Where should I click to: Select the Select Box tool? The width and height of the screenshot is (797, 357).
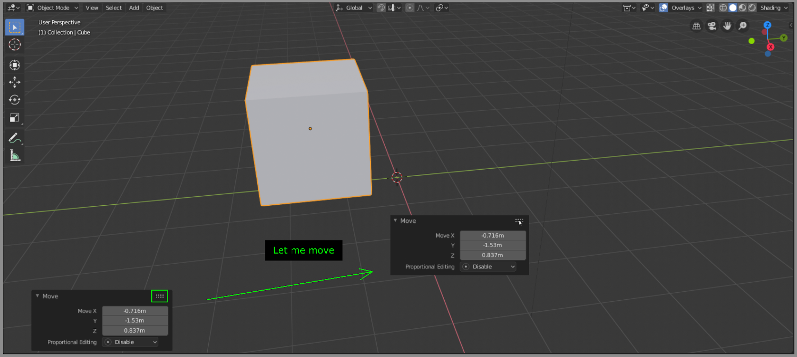pos(14,27)
